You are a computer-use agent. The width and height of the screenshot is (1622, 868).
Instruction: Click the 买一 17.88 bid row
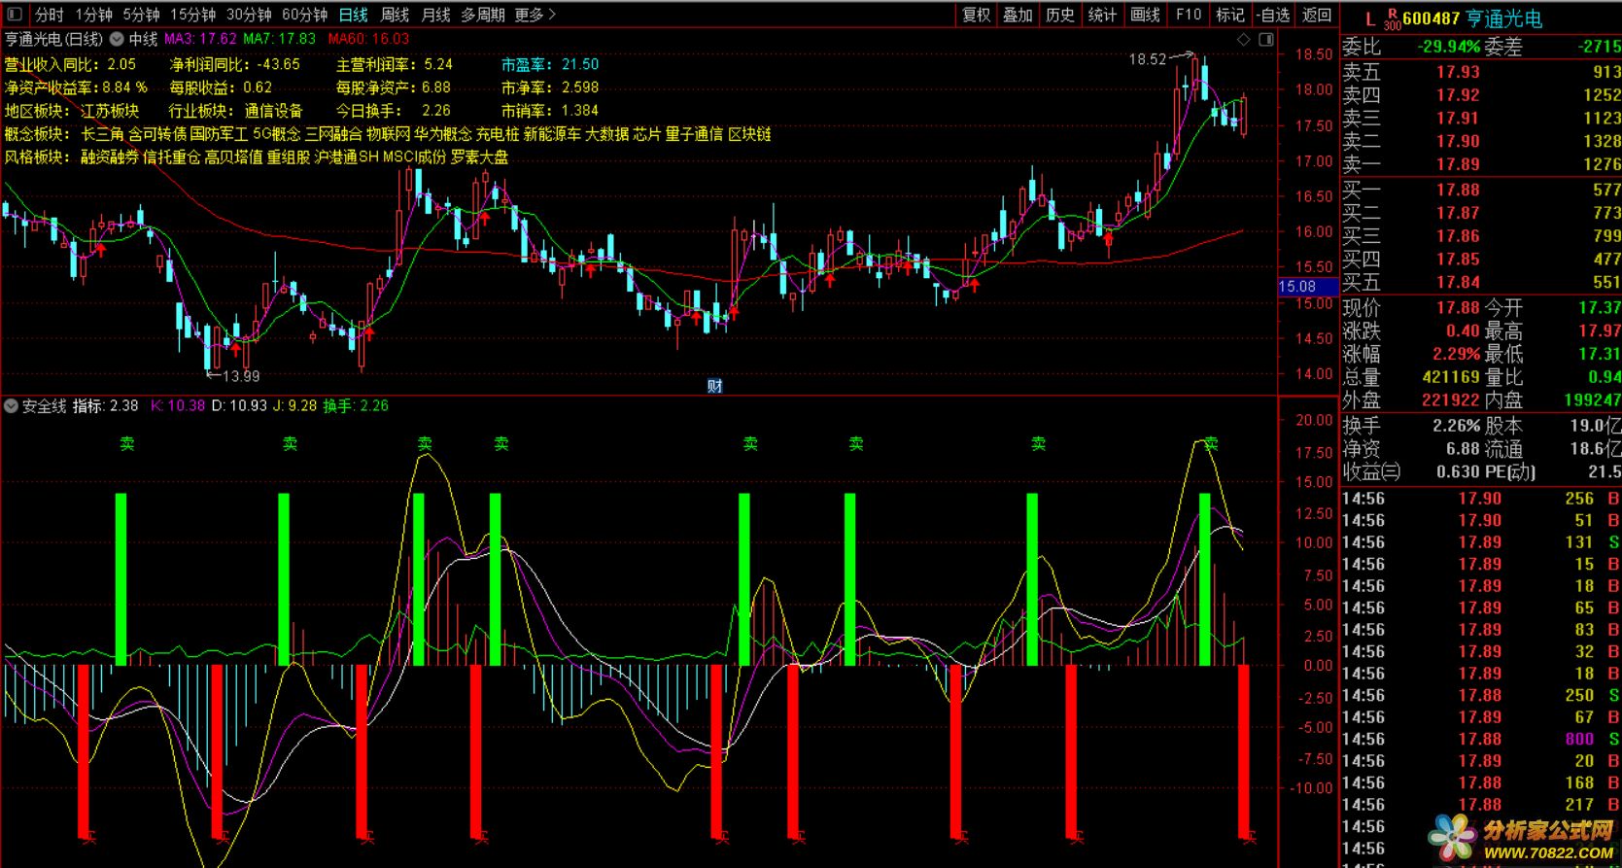point(1481,190)
